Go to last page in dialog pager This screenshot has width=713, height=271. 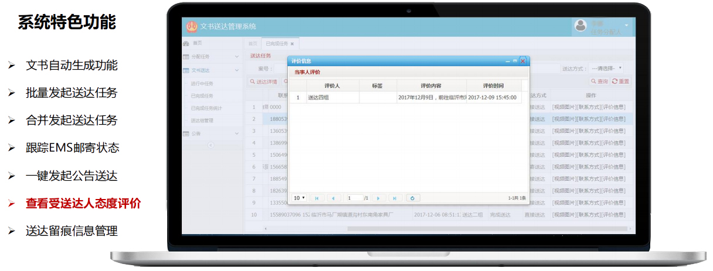pos(395,198)
